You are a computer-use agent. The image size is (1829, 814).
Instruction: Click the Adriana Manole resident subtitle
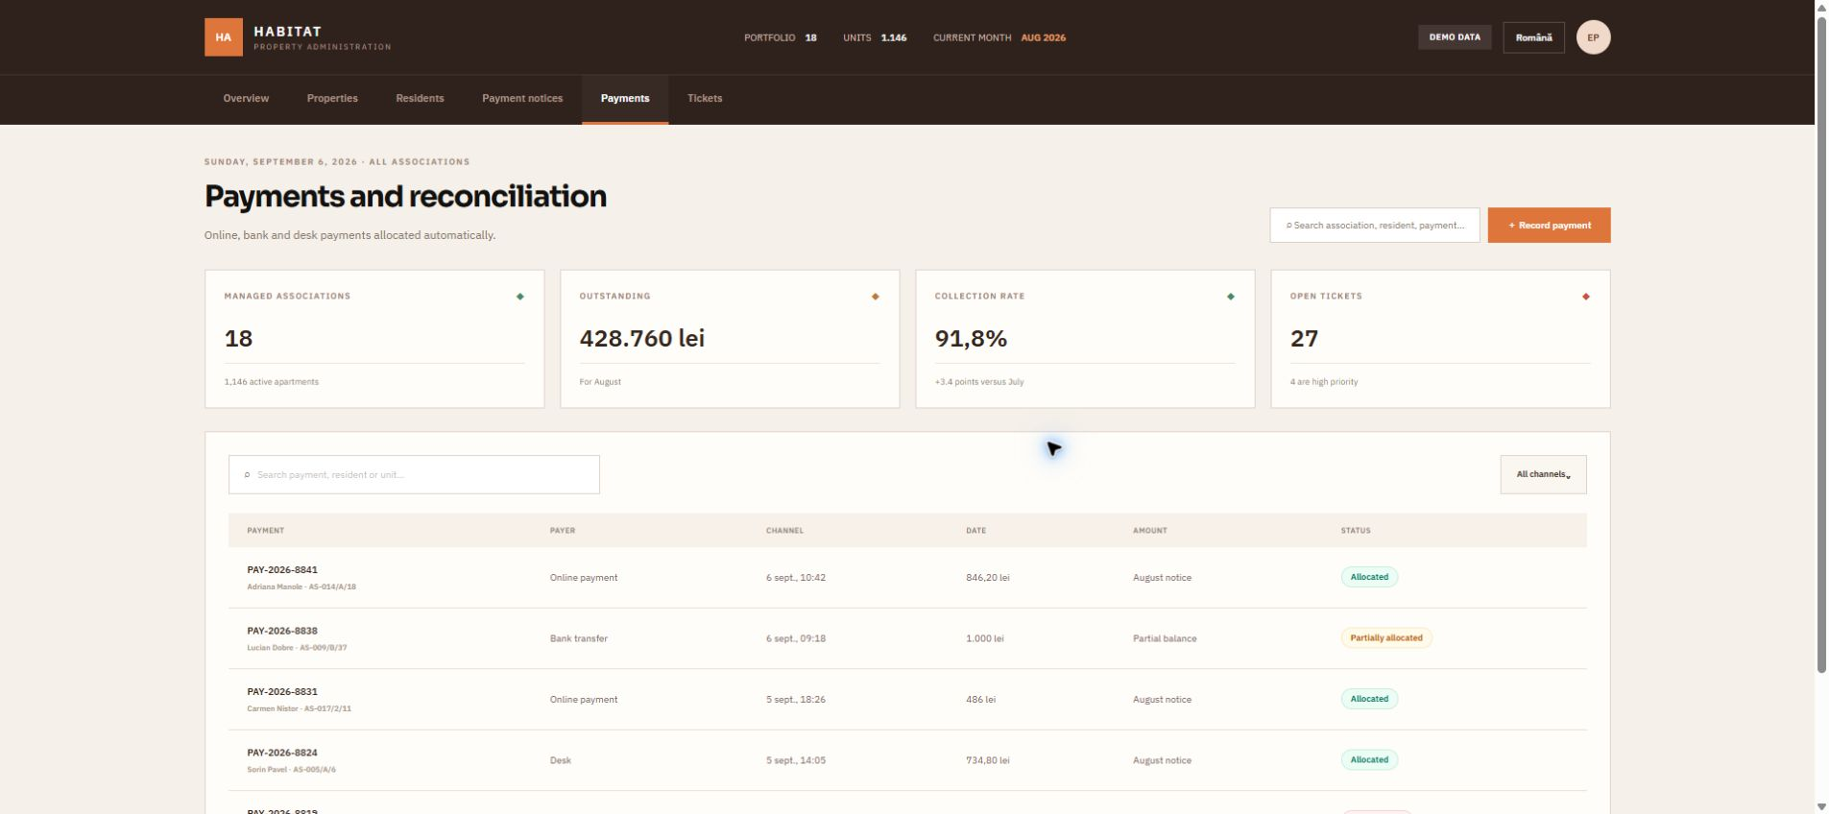pyautogui.click(x=301, y=587)
